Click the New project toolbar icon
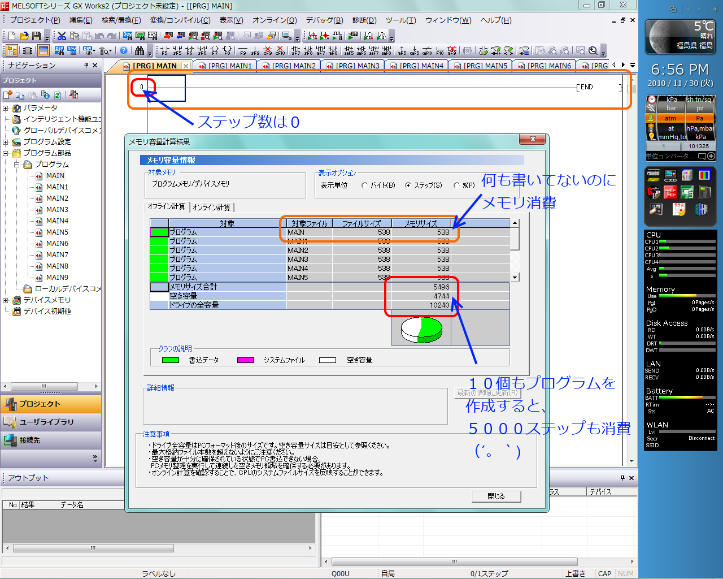This screenshot has width=723, height=579. tap(12, 36)
